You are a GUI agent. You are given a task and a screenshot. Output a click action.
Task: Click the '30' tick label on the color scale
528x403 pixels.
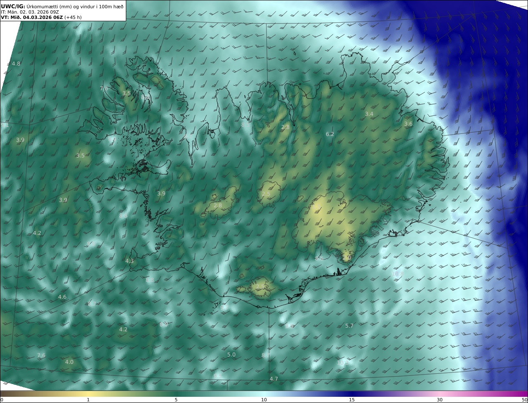click(x=440, y=400)
